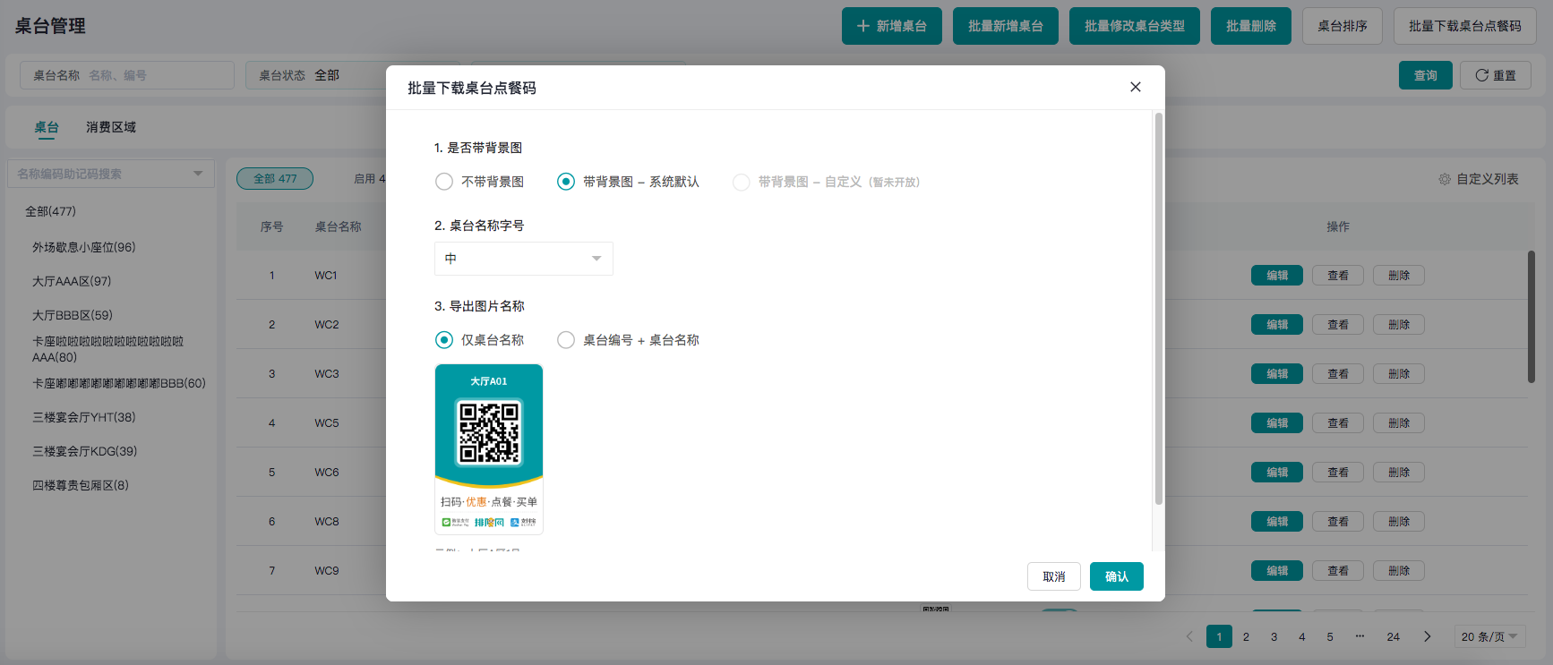1553x665 pixels.
Task: Click 取消 in the dialog
Action: [1054, 576]
